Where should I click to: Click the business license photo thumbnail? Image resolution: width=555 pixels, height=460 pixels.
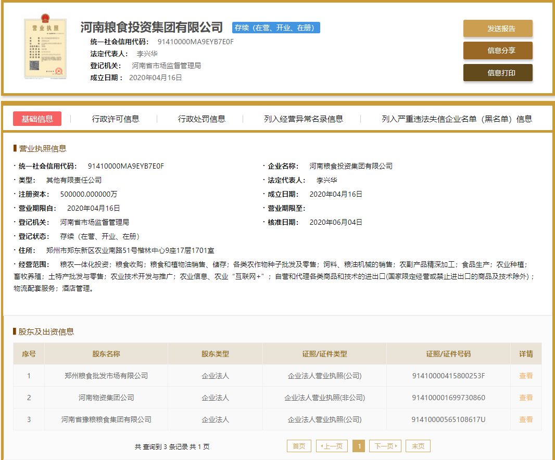tap(45, 49)
